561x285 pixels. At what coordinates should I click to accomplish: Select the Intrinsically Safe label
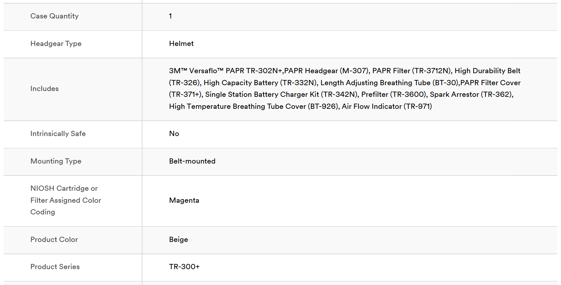58,133
